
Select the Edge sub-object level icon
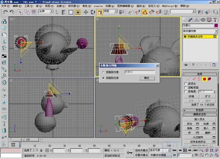(194, 79)
